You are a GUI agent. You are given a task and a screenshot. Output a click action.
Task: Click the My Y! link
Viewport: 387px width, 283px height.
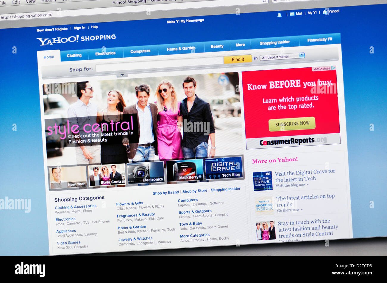coord(312,13)
